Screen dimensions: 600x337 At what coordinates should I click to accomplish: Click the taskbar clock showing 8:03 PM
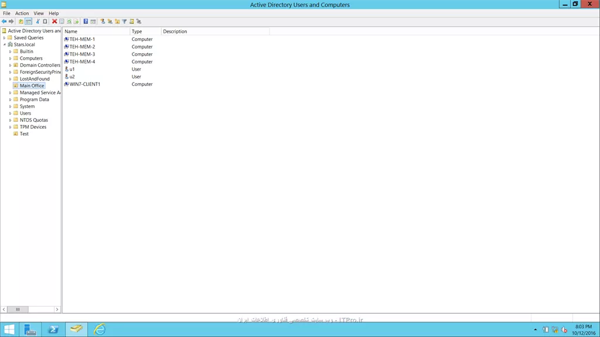click(x=584, y=330)
